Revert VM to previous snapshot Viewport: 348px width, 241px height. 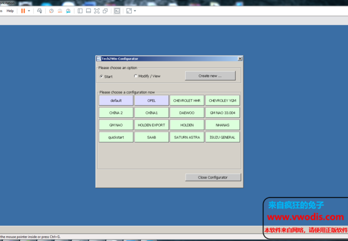point(60,11)
